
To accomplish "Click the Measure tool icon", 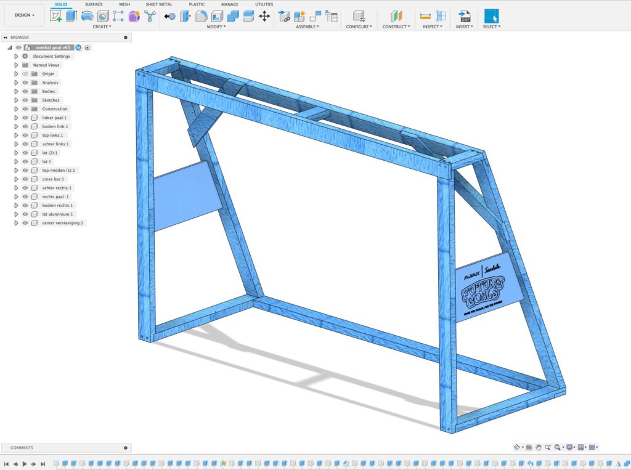I will (425, 16).
